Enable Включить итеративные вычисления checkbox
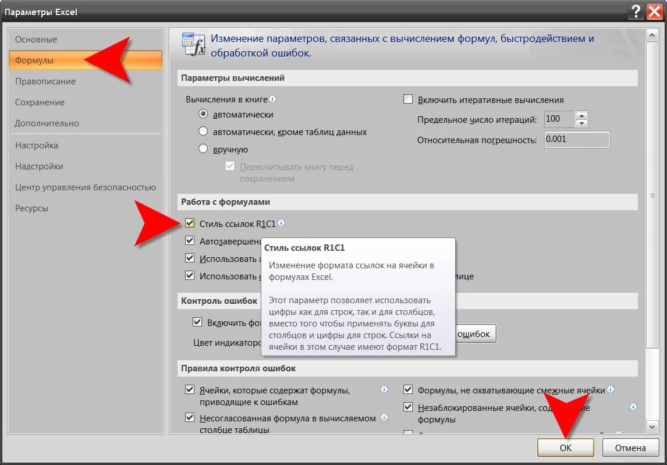 [408, 99]
